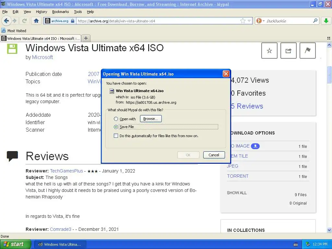Click the search magnifier icon
This screenshot has height=249, width=332.
tap(315, 20)
